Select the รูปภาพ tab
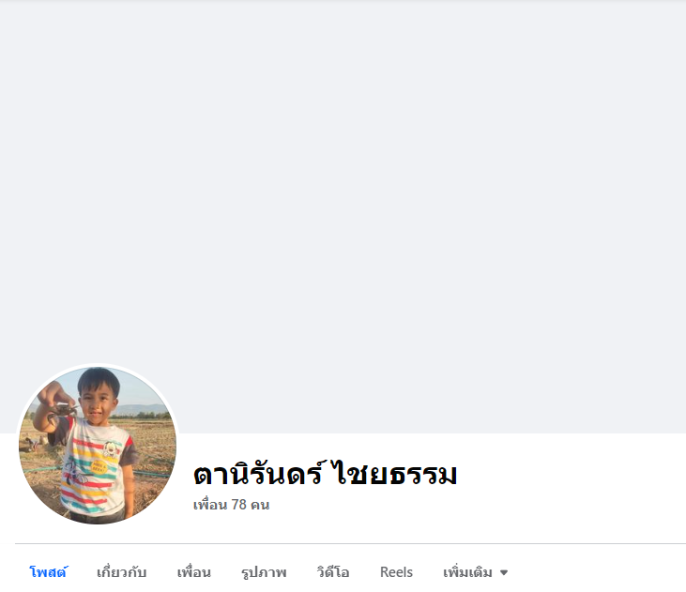Screen dimensions: 686x592 264,572
